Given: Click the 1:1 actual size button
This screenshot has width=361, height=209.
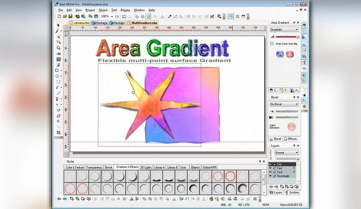Looking at the screenshot, I should click(x=117, y=16).
